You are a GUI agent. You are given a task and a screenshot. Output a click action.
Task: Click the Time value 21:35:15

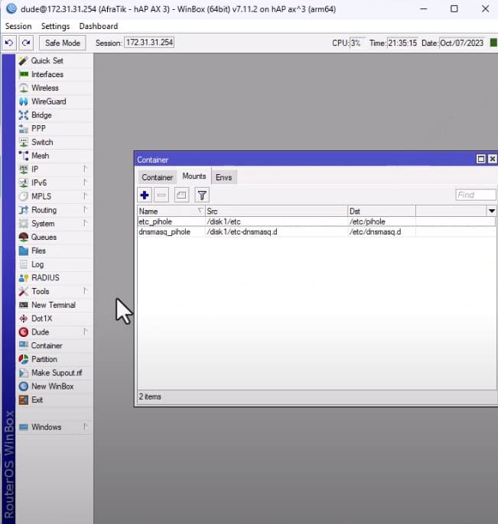(402, 43)
